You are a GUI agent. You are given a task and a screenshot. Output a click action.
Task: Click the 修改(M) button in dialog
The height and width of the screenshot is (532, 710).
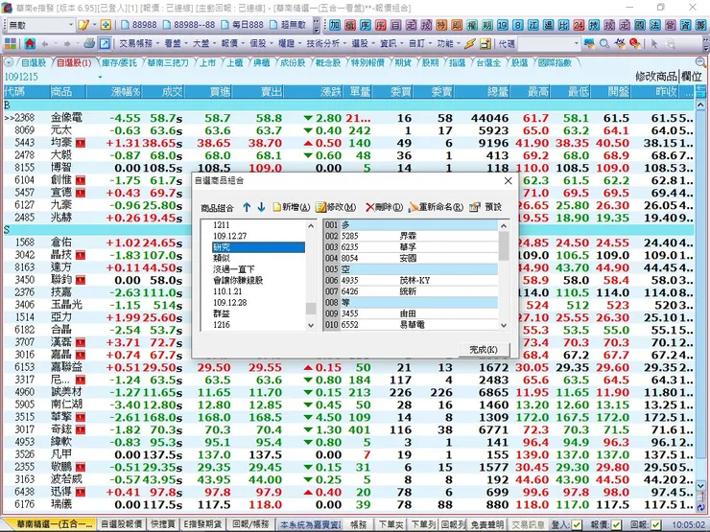tap(336, 207)
